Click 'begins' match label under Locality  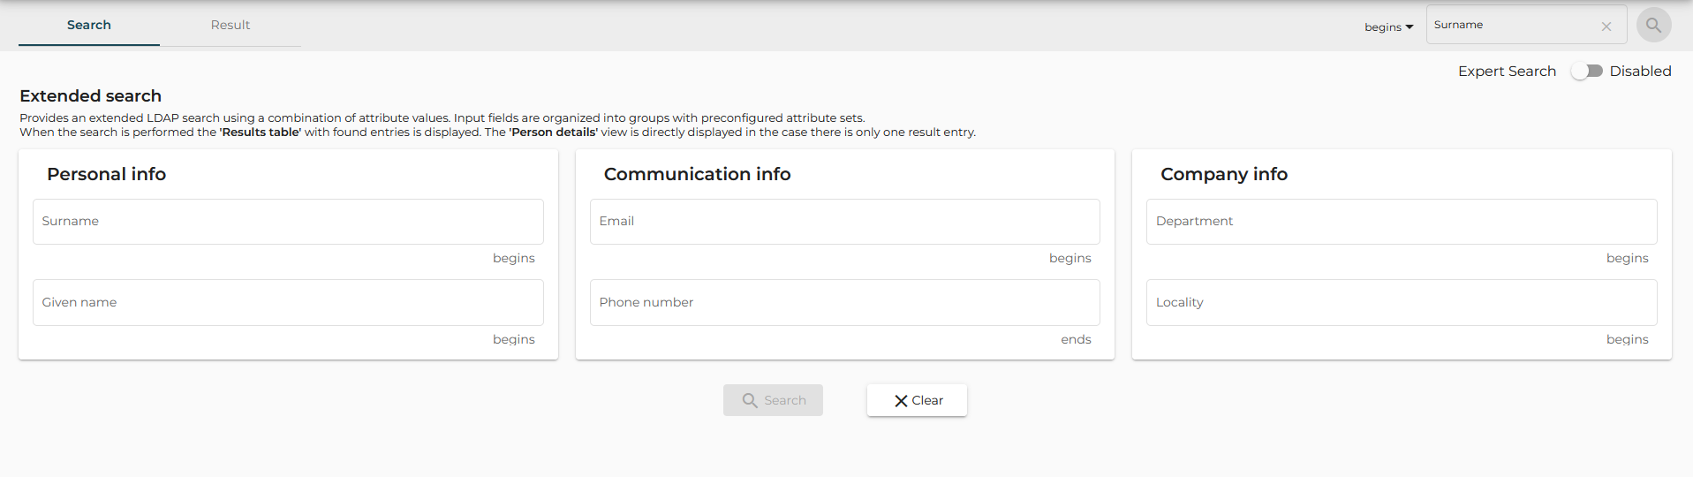(1627, 339)
